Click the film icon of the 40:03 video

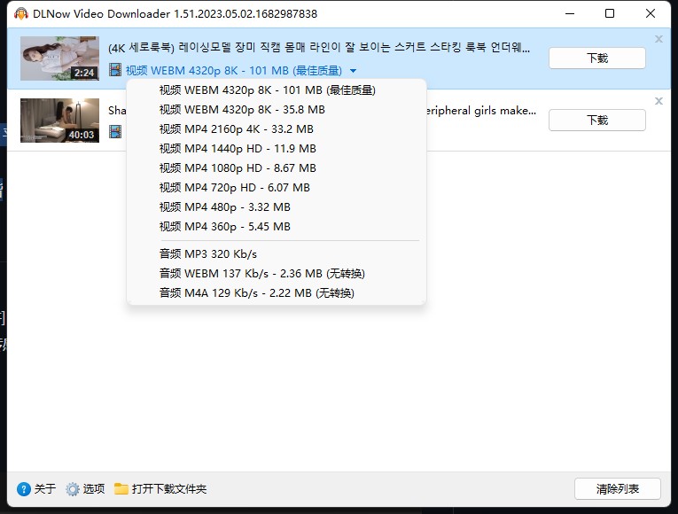click(x=115, y=131)
